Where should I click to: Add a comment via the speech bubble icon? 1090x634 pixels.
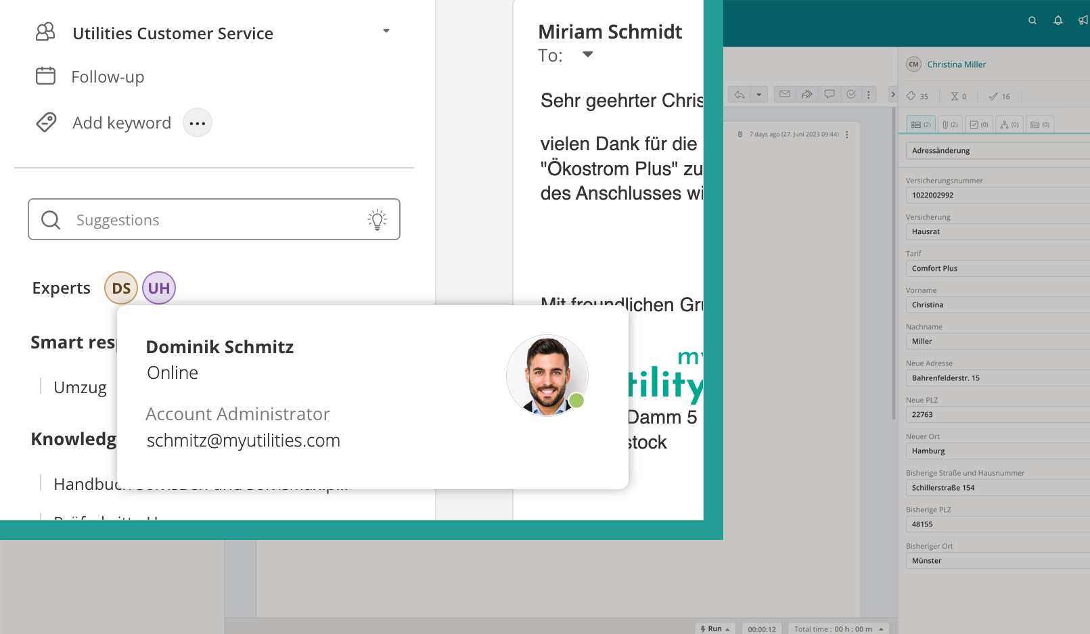click(x=830, y=94)
